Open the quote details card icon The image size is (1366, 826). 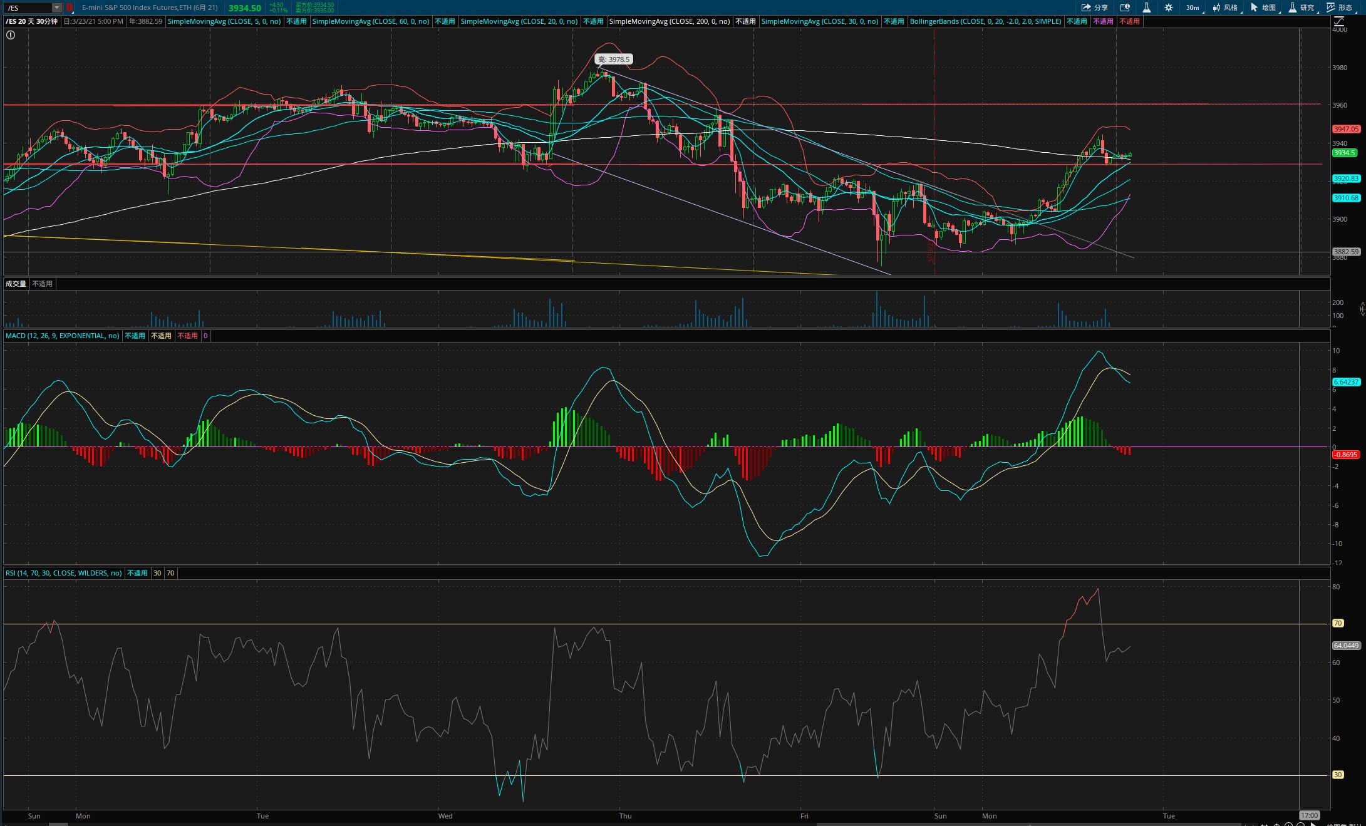[1125, 8]
